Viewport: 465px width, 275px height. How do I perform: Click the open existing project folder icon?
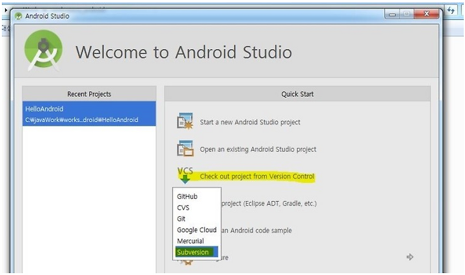coord(185,148)
